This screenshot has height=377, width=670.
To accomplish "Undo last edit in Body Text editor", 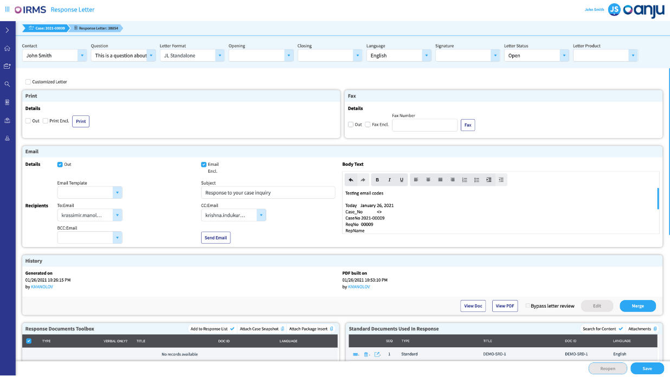I will click(351, 180).
